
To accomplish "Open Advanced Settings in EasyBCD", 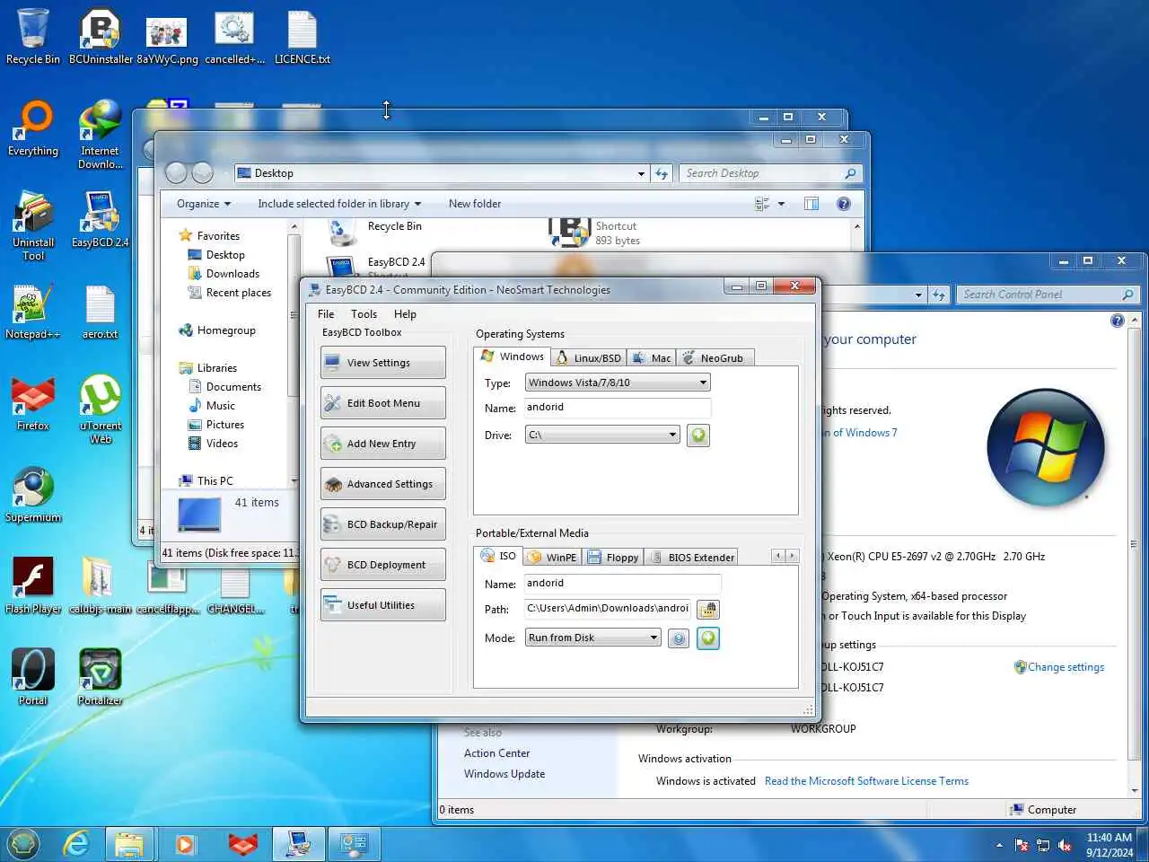I will tap(382, 484).
